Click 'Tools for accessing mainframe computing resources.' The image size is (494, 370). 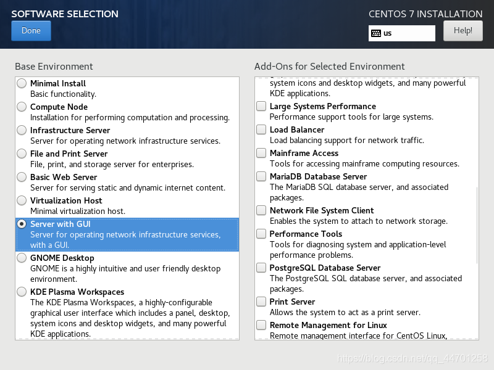click(364, 163)
